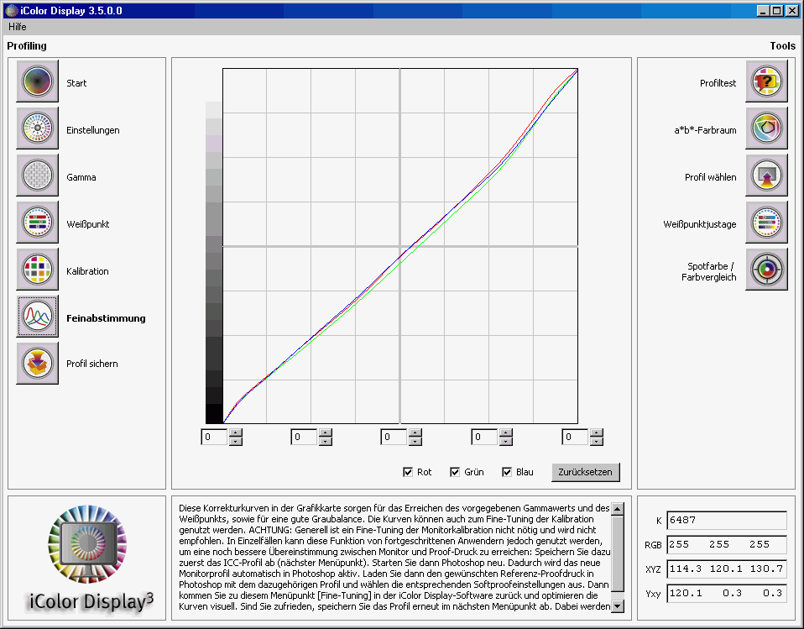Screen dimensions: 804x629
Task: Go to the Kalibration step icon
Action: 37,270
